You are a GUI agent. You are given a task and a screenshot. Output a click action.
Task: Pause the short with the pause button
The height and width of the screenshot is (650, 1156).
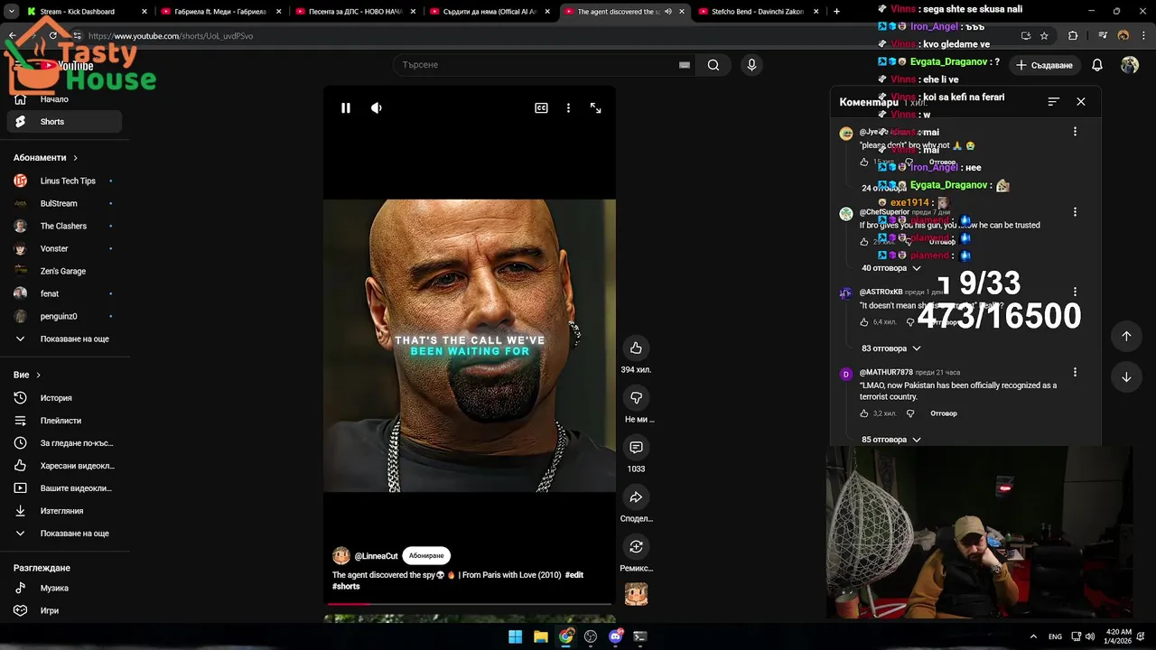coord(345,108)
